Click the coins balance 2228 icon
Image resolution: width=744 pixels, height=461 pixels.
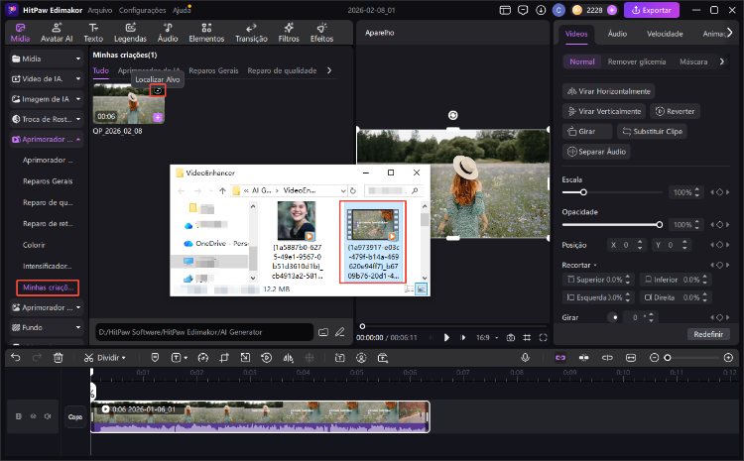click(x=577, y=10)
